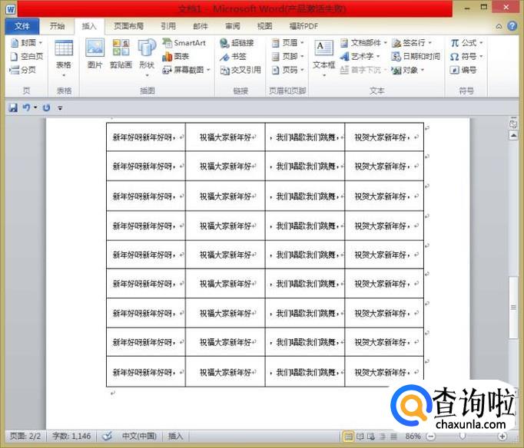Viewport: 524px width, 448px height.
Task: Click the vertical scrollbar thumb
Action: tap(513, 308)
